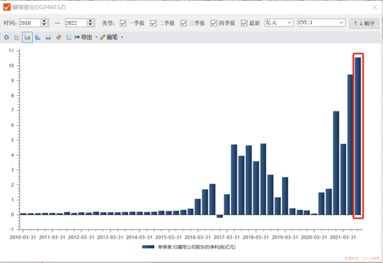Viewport: 383px width, 263px height.
Task: Toggle the 二季报 checkbox
Action: (153, 23)
